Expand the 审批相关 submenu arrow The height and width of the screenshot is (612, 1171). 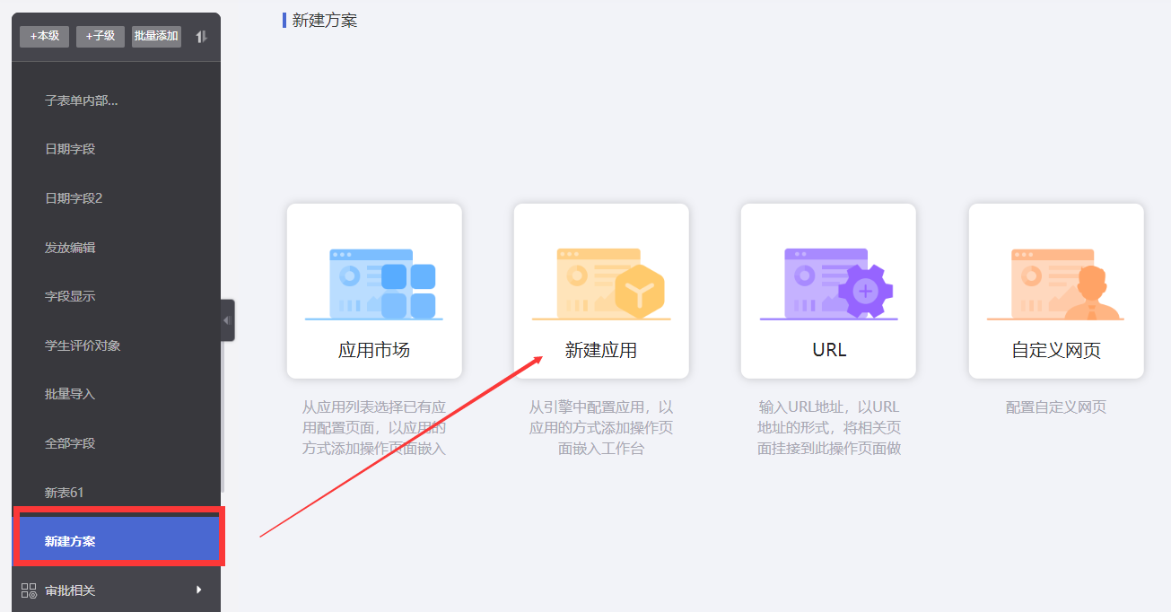click(x=198, y=590)
